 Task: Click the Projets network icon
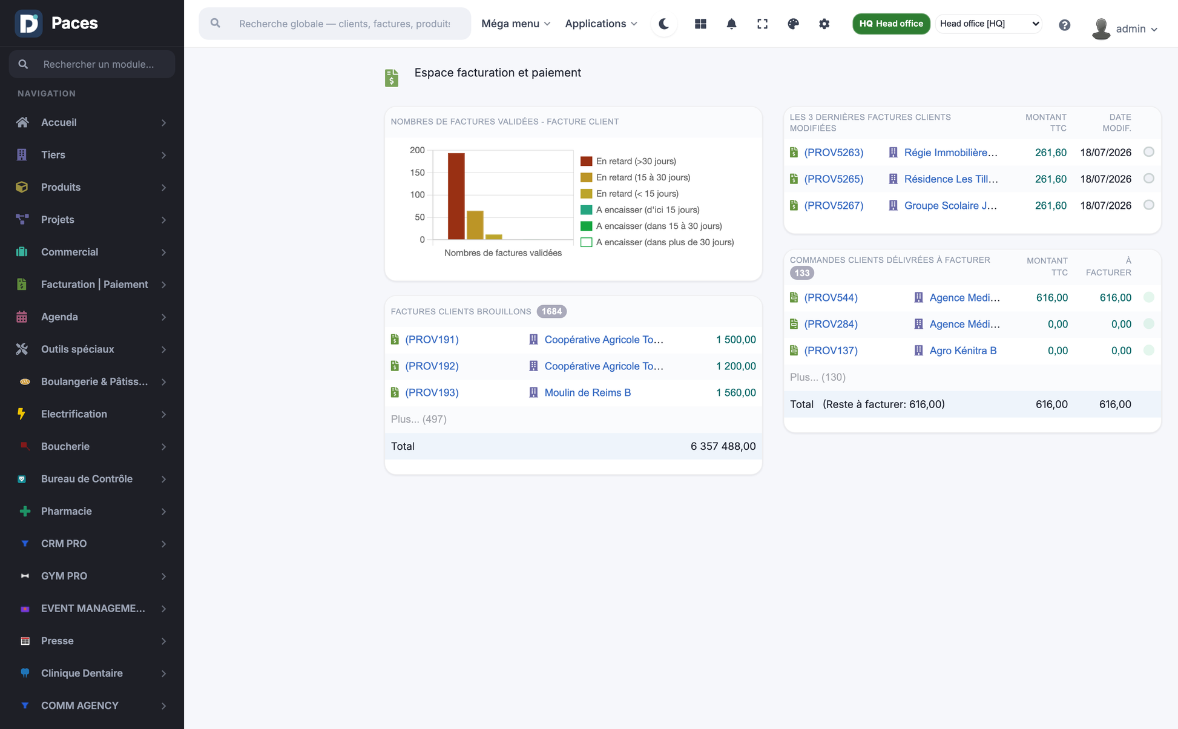coord(22,219)
